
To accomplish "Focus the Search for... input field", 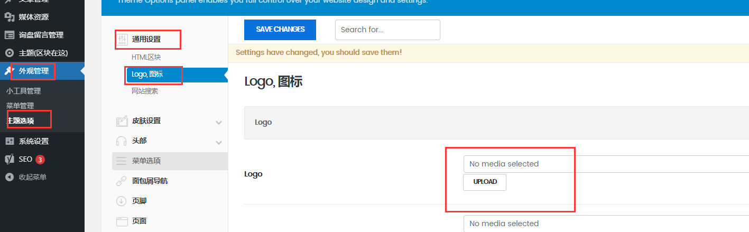I will [x=387, y=30].
